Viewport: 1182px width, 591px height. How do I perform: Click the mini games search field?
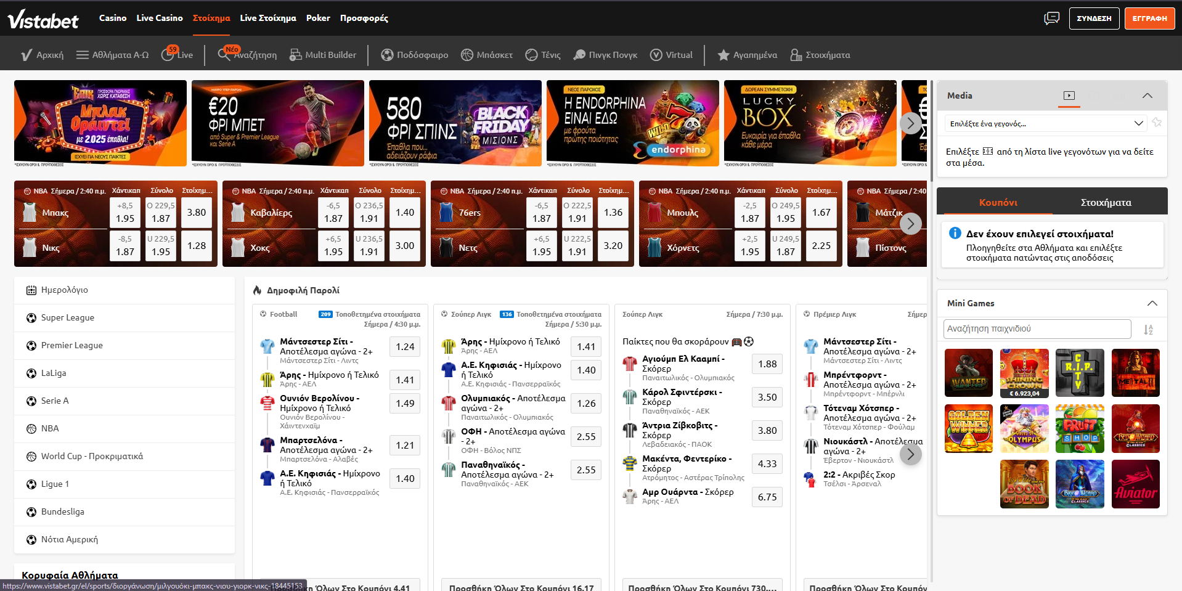[x=1037, y=329]
